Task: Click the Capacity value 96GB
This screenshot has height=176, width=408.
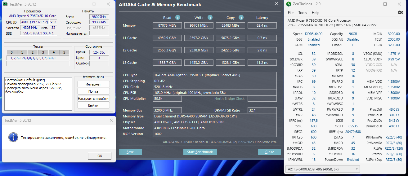Action: click(x=353, y=34)
